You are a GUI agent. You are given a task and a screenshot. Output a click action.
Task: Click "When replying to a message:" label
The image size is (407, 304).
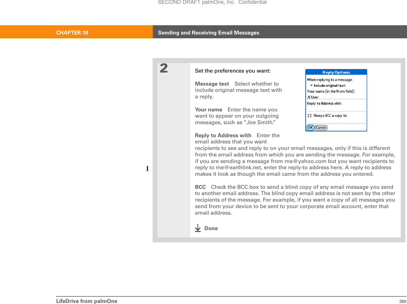[330, 80]
